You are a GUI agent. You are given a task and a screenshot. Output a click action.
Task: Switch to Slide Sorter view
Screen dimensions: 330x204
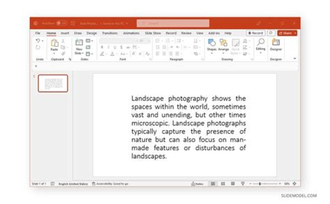click(223, 184)
